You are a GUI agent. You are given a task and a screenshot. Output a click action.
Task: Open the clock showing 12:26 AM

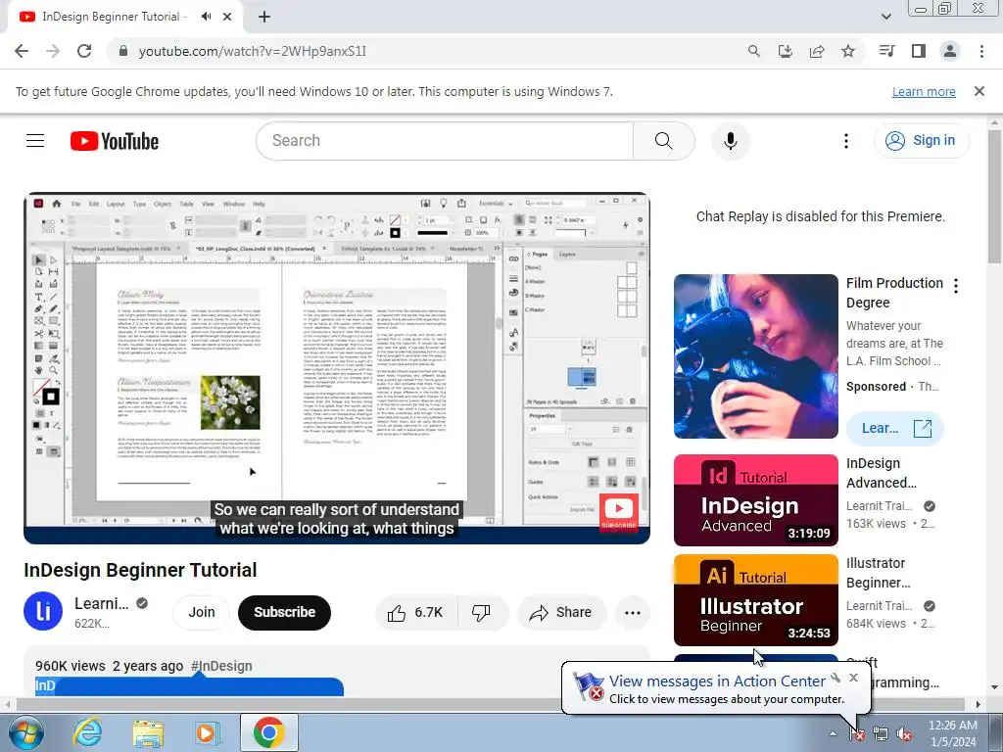tap(952, 733)
